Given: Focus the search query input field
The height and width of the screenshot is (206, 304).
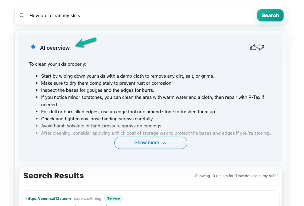Looking at the screenshot, I should pos(138,15).
